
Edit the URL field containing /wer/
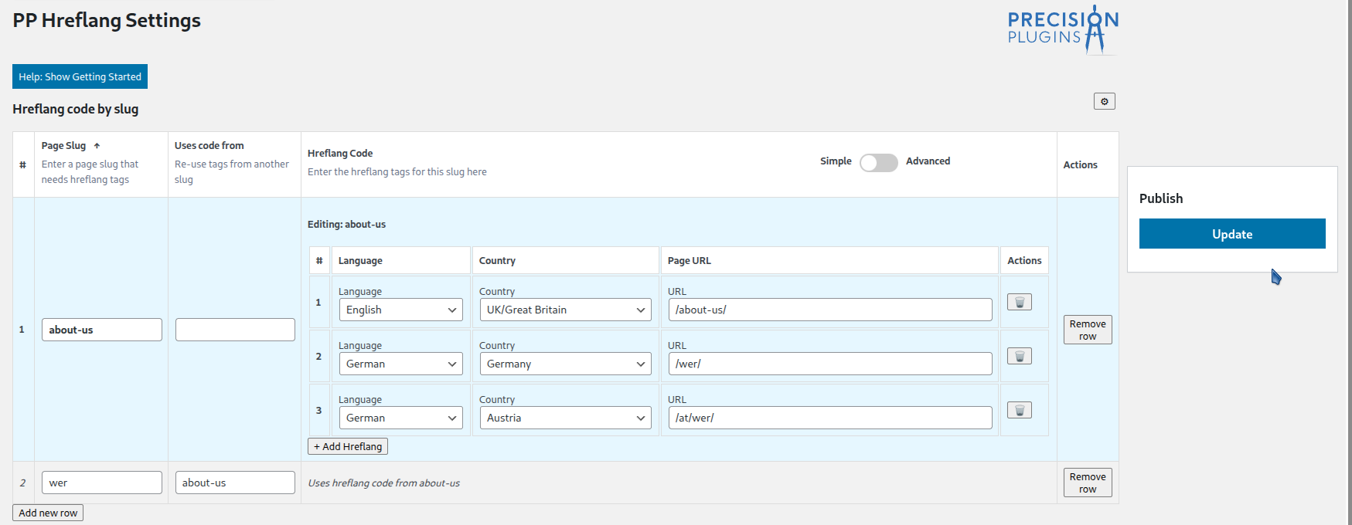[830, 364]
